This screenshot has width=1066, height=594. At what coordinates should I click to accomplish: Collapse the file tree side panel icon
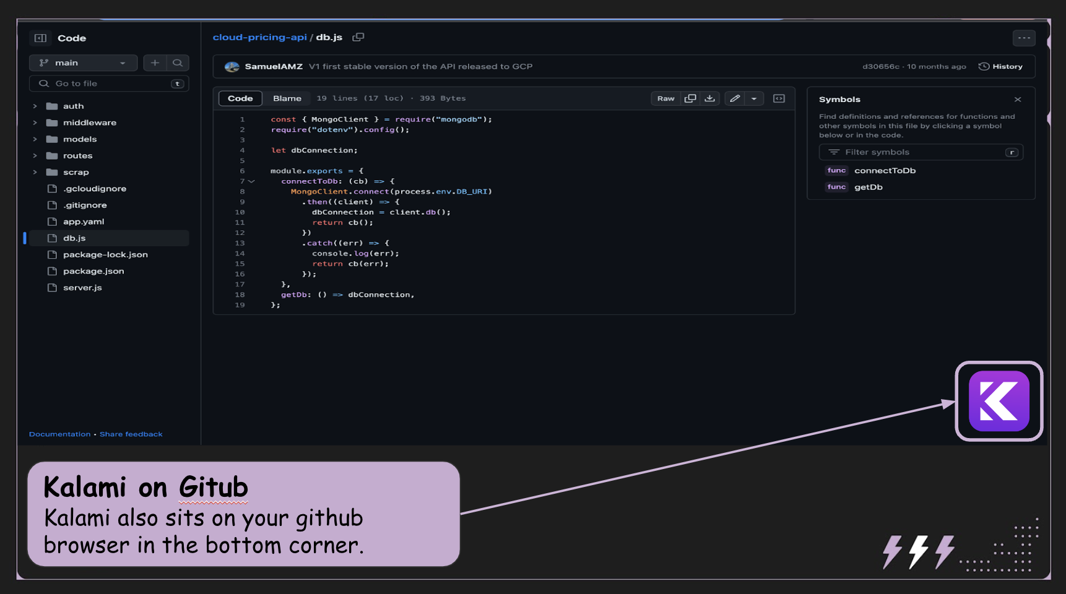(x=40, y=38)
